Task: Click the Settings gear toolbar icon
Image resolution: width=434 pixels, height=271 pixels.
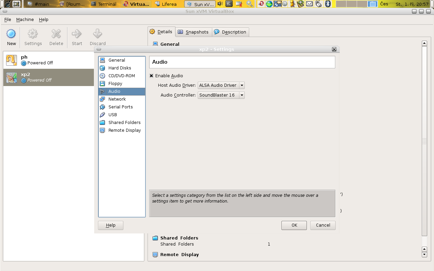Action: click(33, 34)
